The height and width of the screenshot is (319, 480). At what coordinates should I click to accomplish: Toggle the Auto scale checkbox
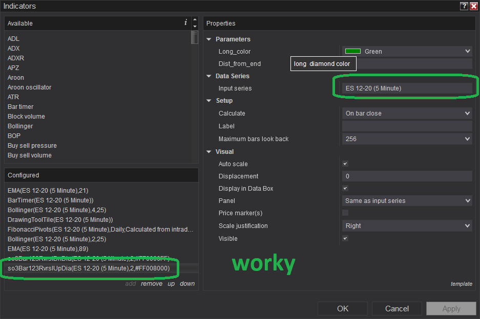tap(345, 164)
